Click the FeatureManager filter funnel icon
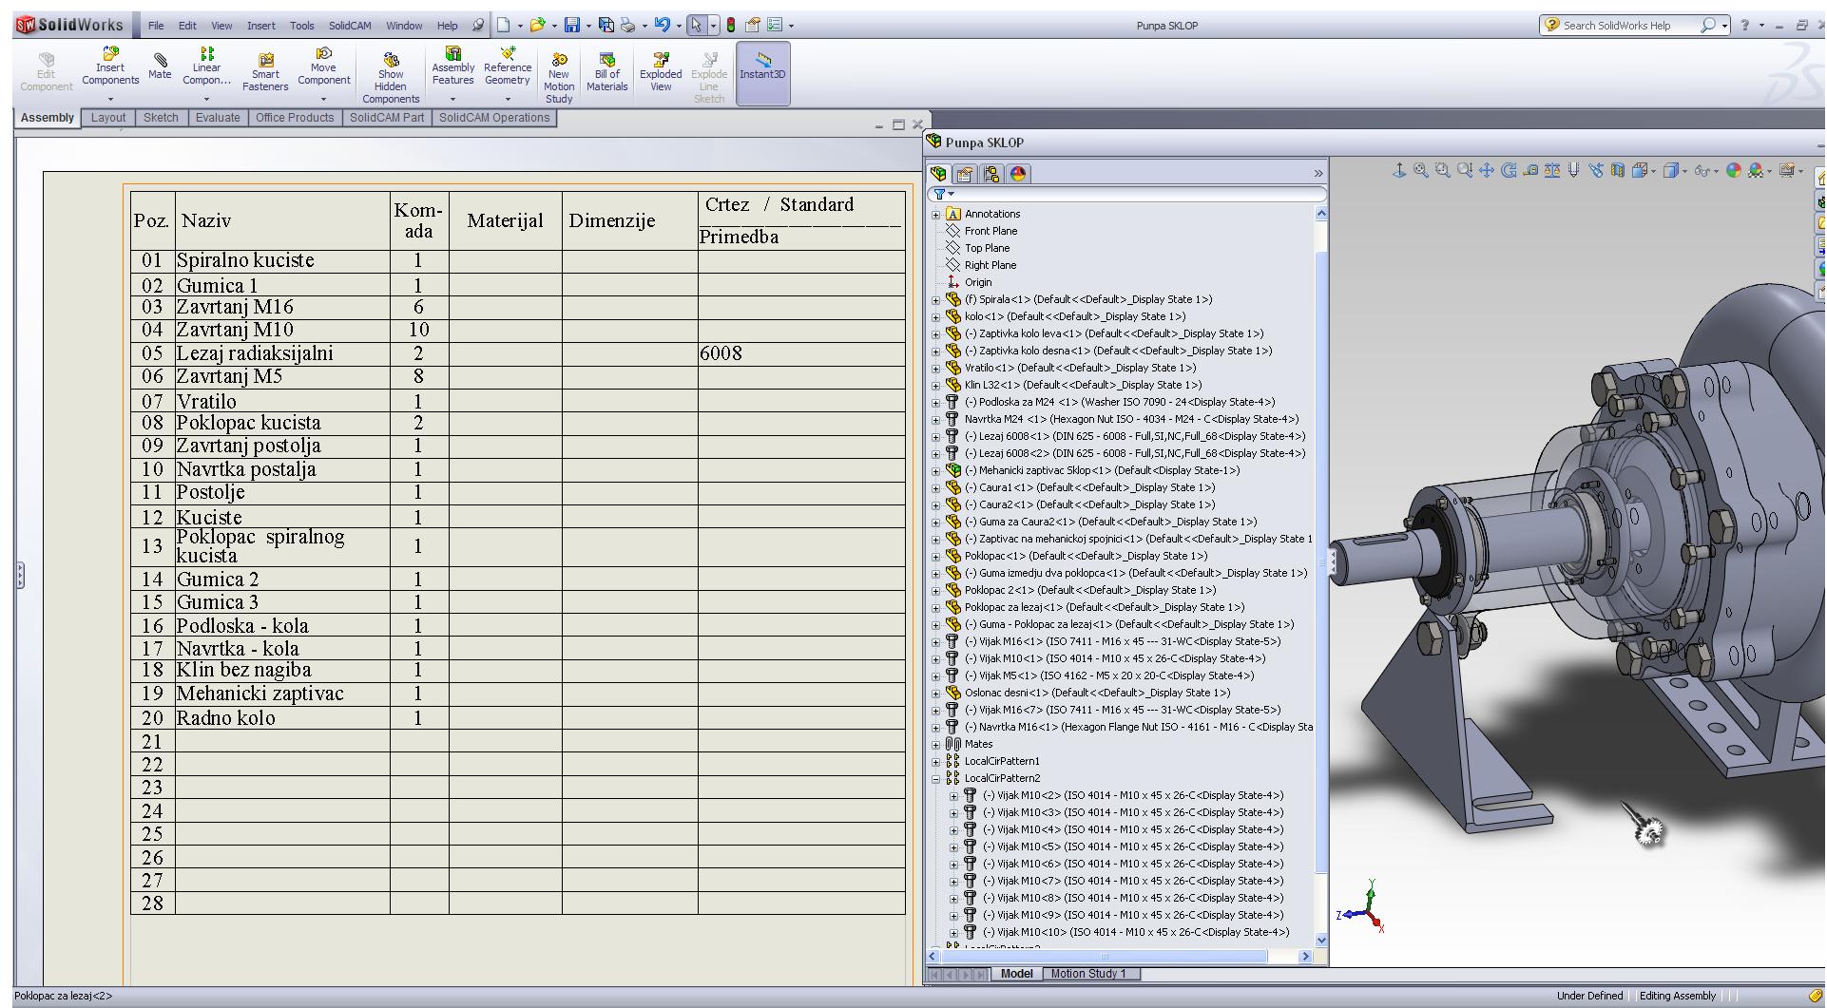Screen dimensions: 1827x1008 coord(939,194)
